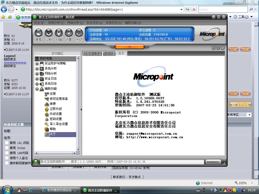The width and height of the screenshot is (259, 194).
Task: Click the 升级 toolbar icon
Action: click(x=79, y=33)
